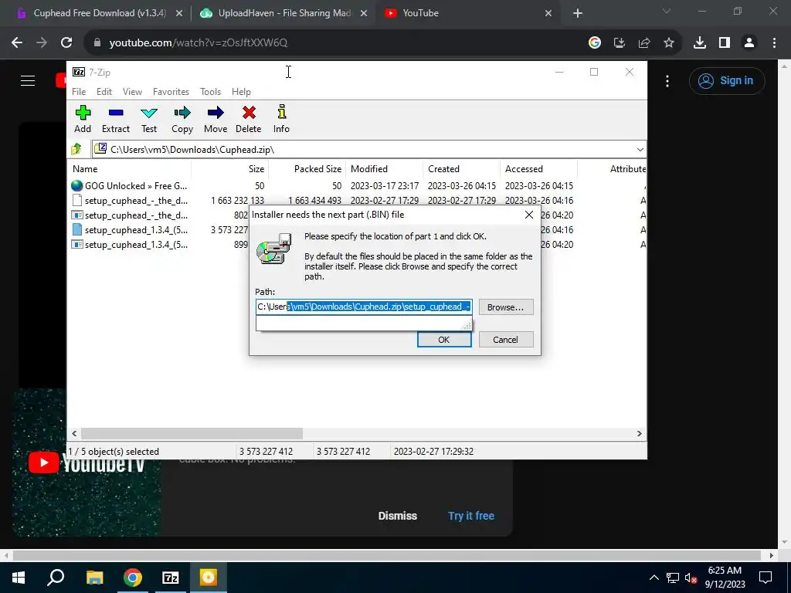
Task: Open the Help menu in 7-Zip
Action: point(241,92)
